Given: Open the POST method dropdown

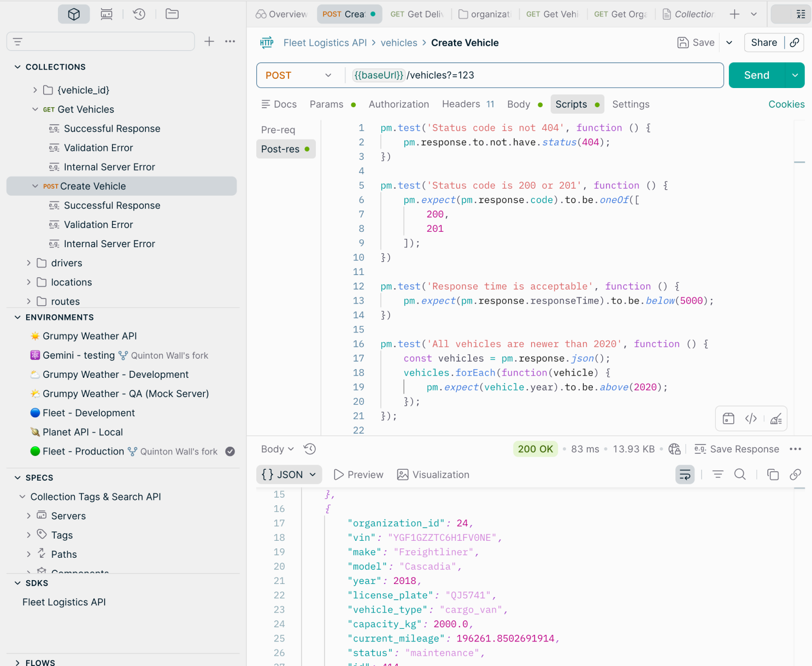Looking at the screenshot, I should tap(299, 75).
